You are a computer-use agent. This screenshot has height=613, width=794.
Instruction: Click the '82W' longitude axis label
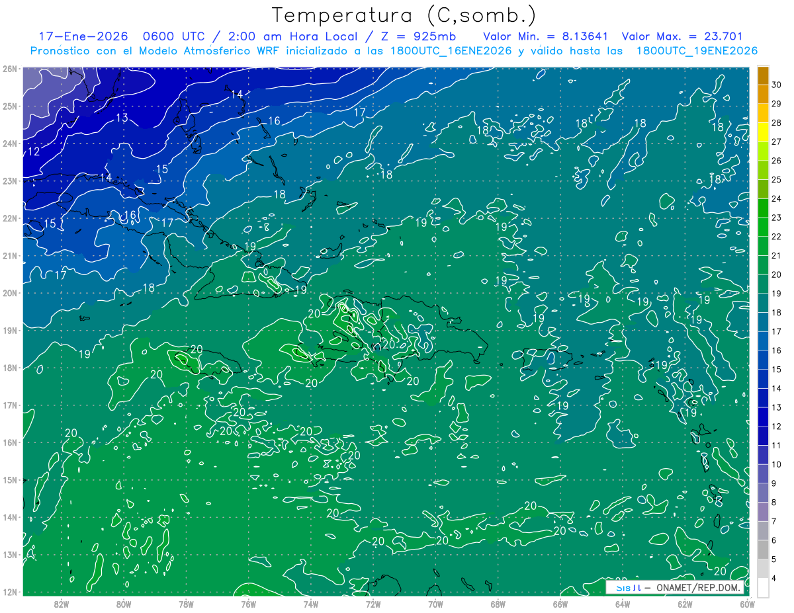62,603
